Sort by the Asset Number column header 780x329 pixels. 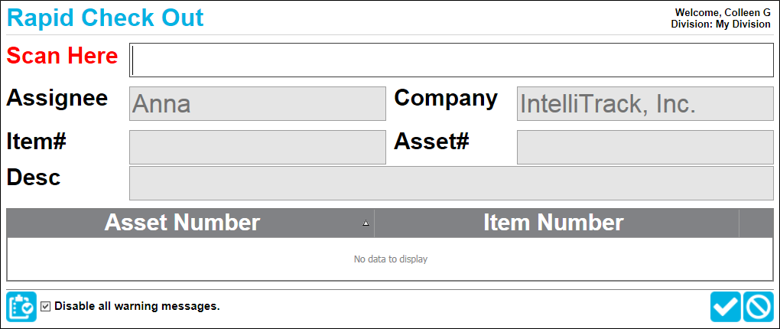coord(190,223)
